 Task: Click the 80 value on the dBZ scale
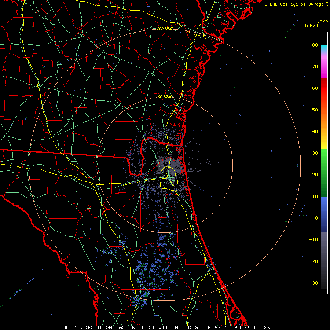315,45
